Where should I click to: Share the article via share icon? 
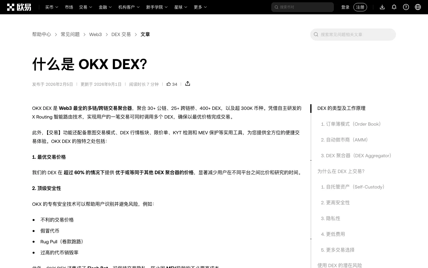[188, 84]
